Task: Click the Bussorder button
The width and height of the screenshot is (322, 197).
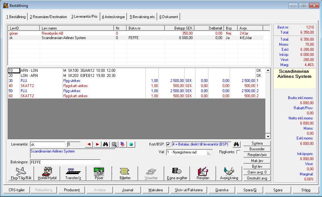Action: [x=257, y=149]
